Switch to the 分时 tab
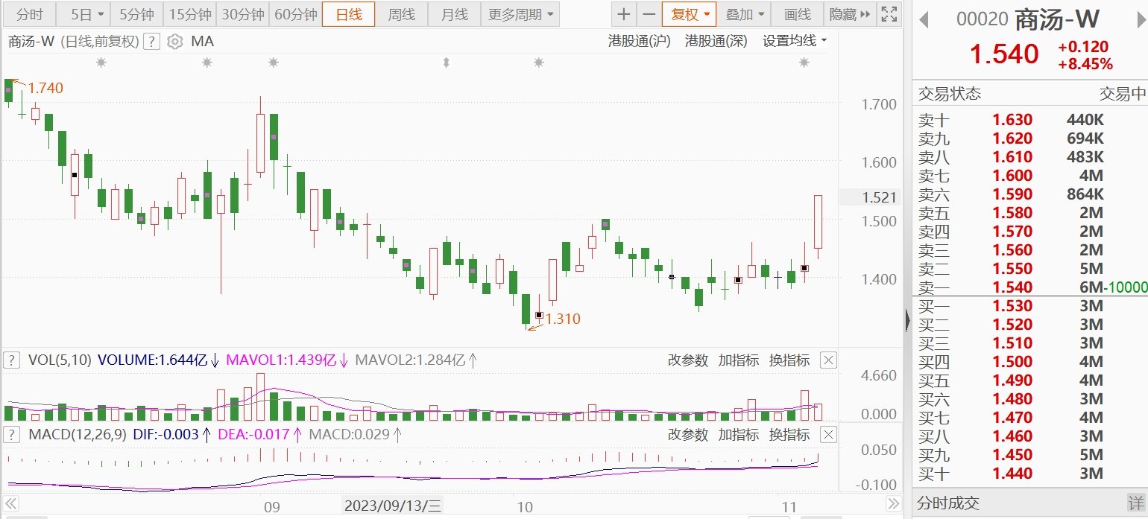 point(30,14)
